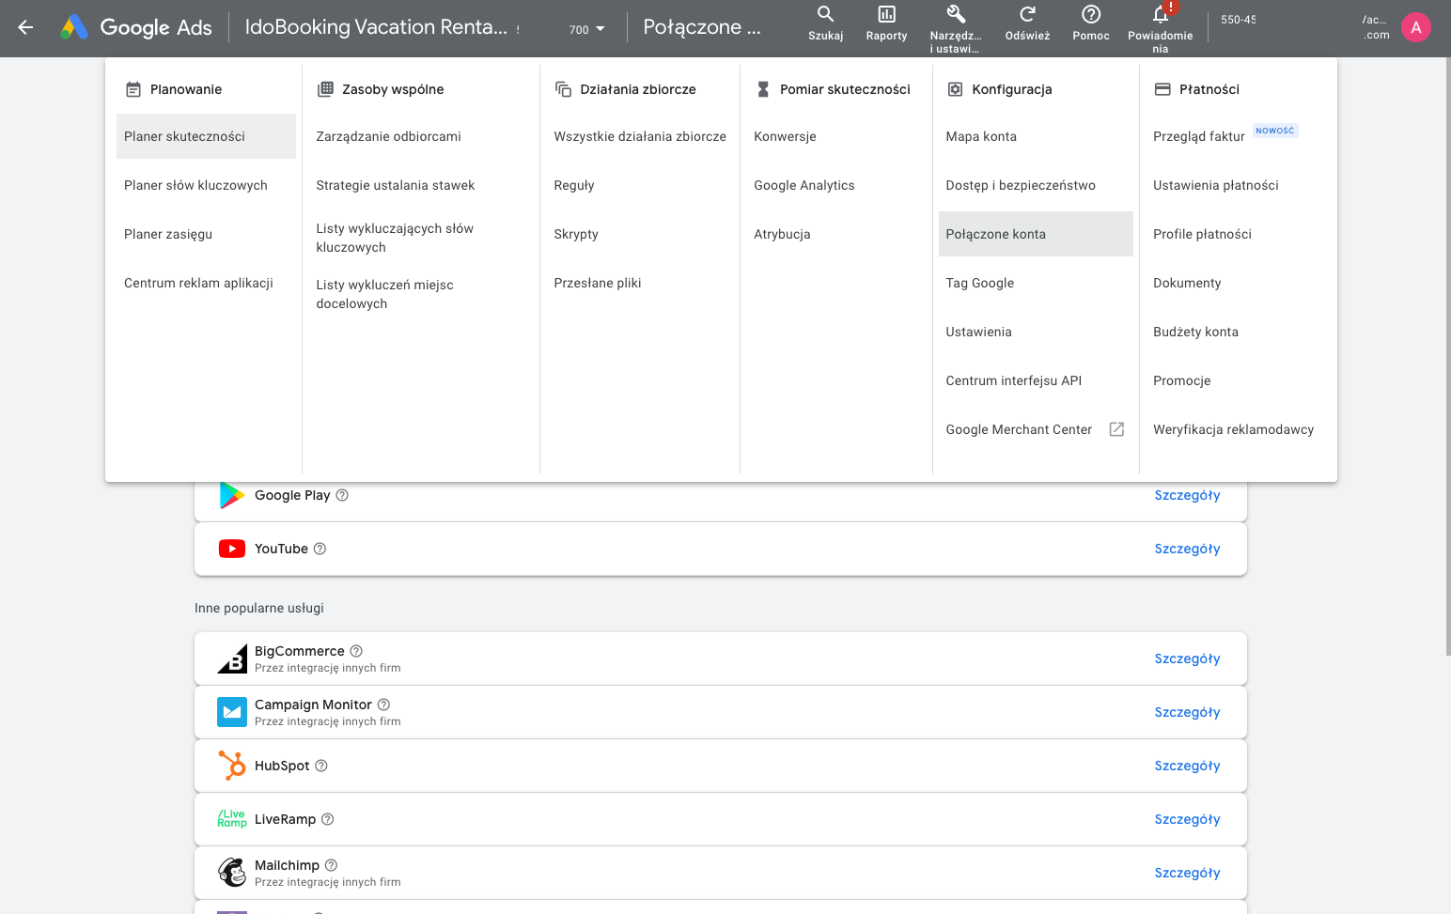Image resolution: width=1451 pixels, height=914 pixels.
Task: Click the BigCommerce logo icon
Action: click(x=232, y=658)
